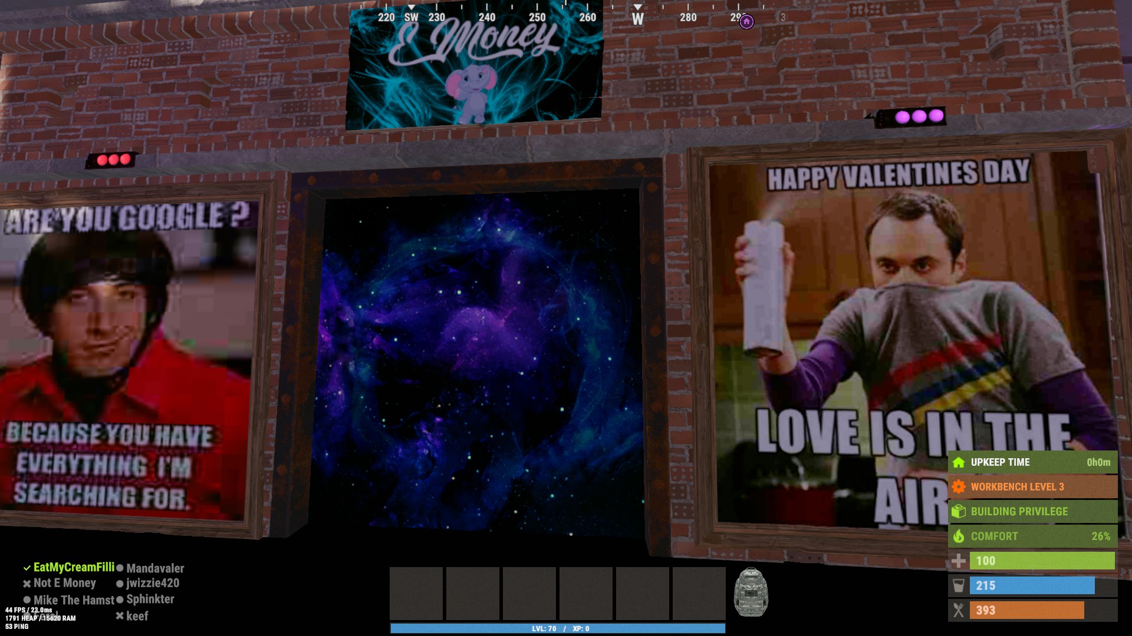The width and height of the screenshot is (1132, 636).
Task: Click the orange calories bar showing 393
Action: tap(1026, 610)
